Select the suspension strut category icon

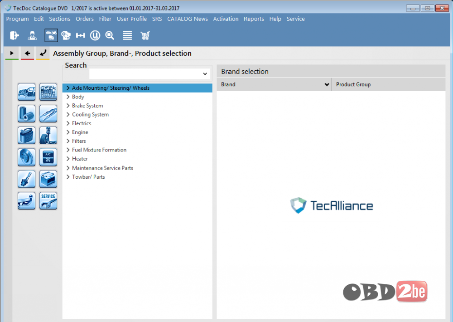(48, 136)
